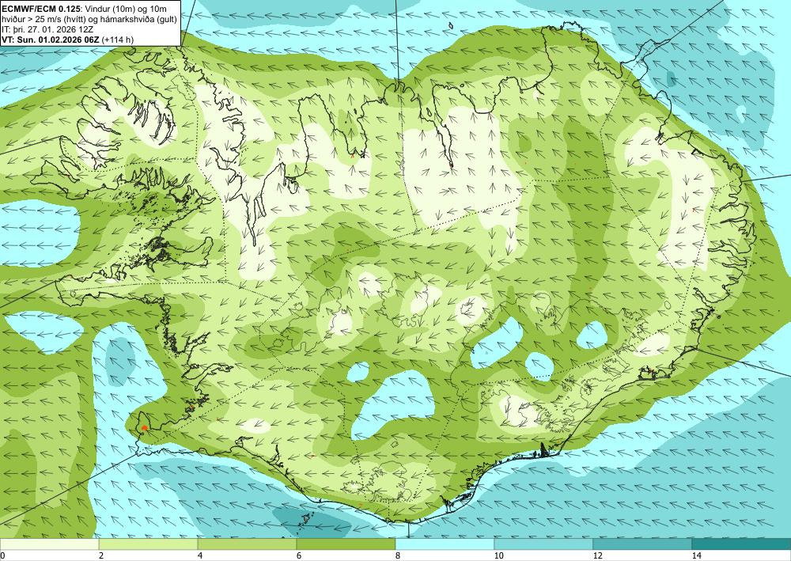Click the init time "IT: þri. 27. 01. 2026 12Z"
This screenshot has height=561, width=791.
pos(47,29)
